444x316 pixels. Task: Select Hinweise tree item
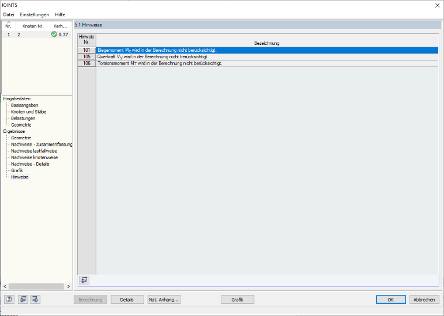(19, 177)
